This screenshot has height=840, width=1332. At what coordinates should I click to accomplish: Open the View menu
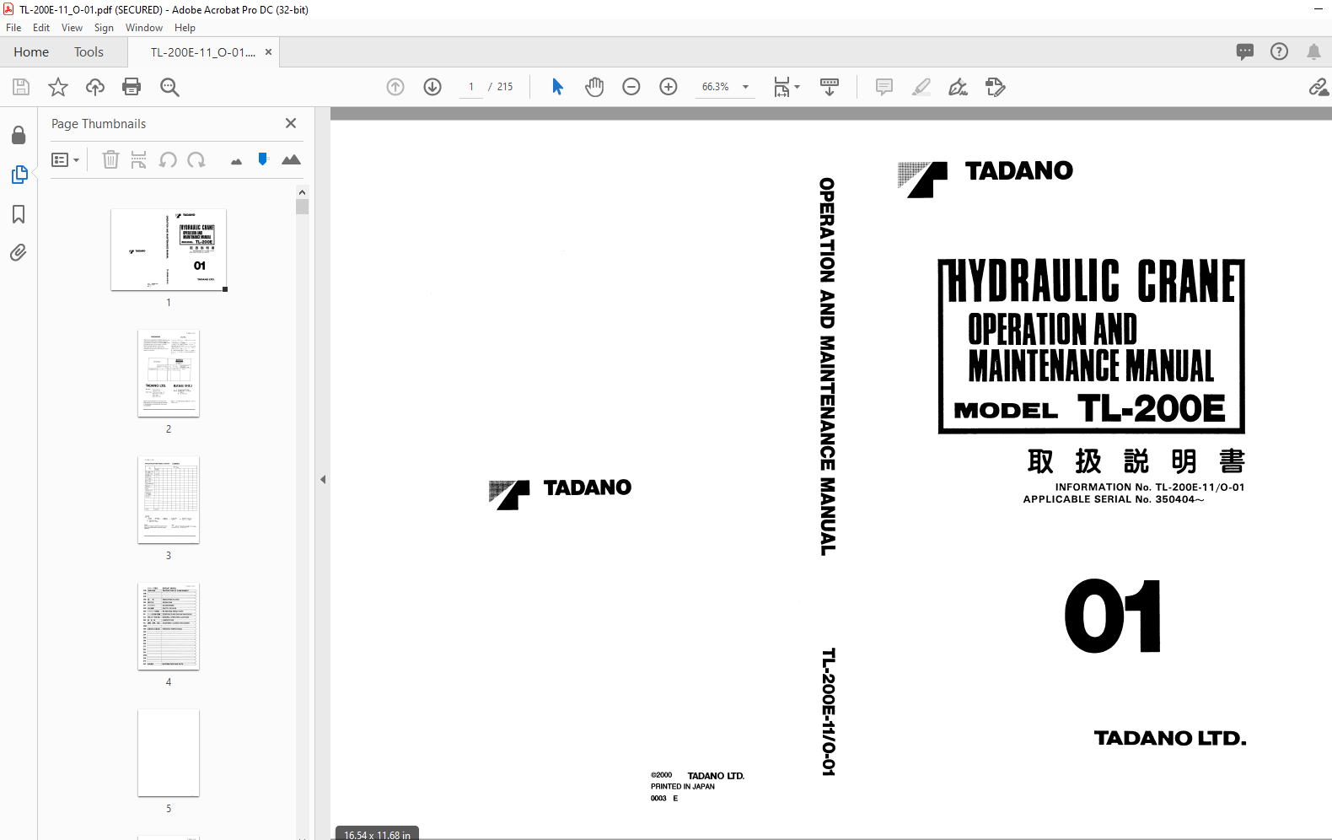tap(72, 28)
